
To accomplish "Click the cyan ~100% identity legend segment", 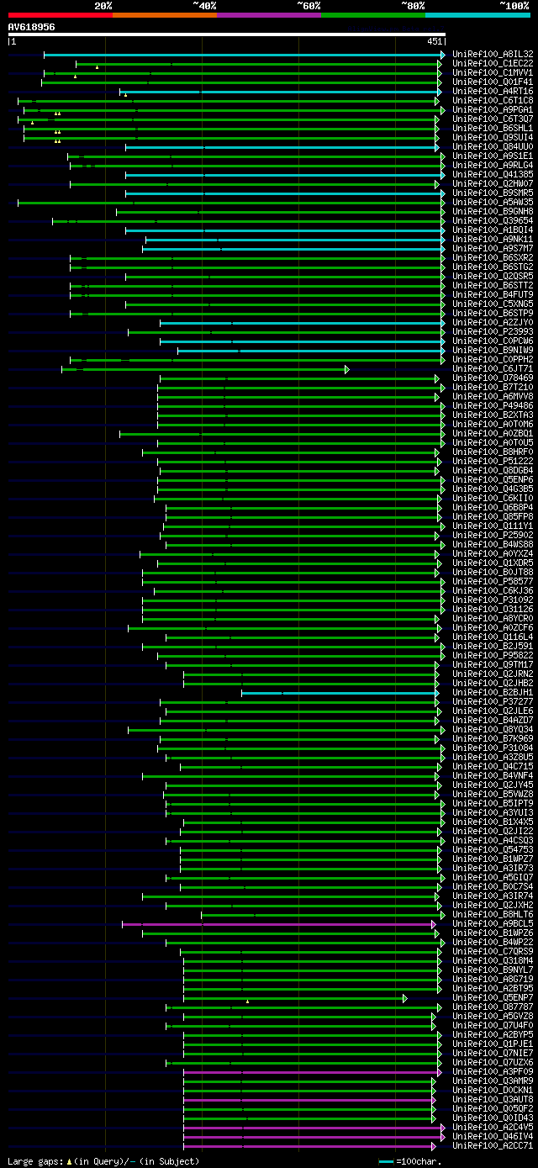I will (x=477, y=15).
